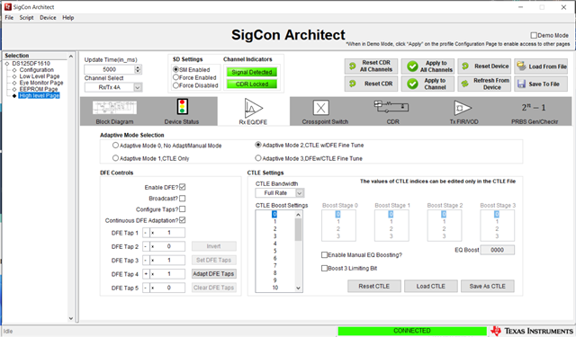Image resolution: width=576 pixels, height=337 pixels.
Task: Toggle the Broadcast checkbox
Action: 182,198
